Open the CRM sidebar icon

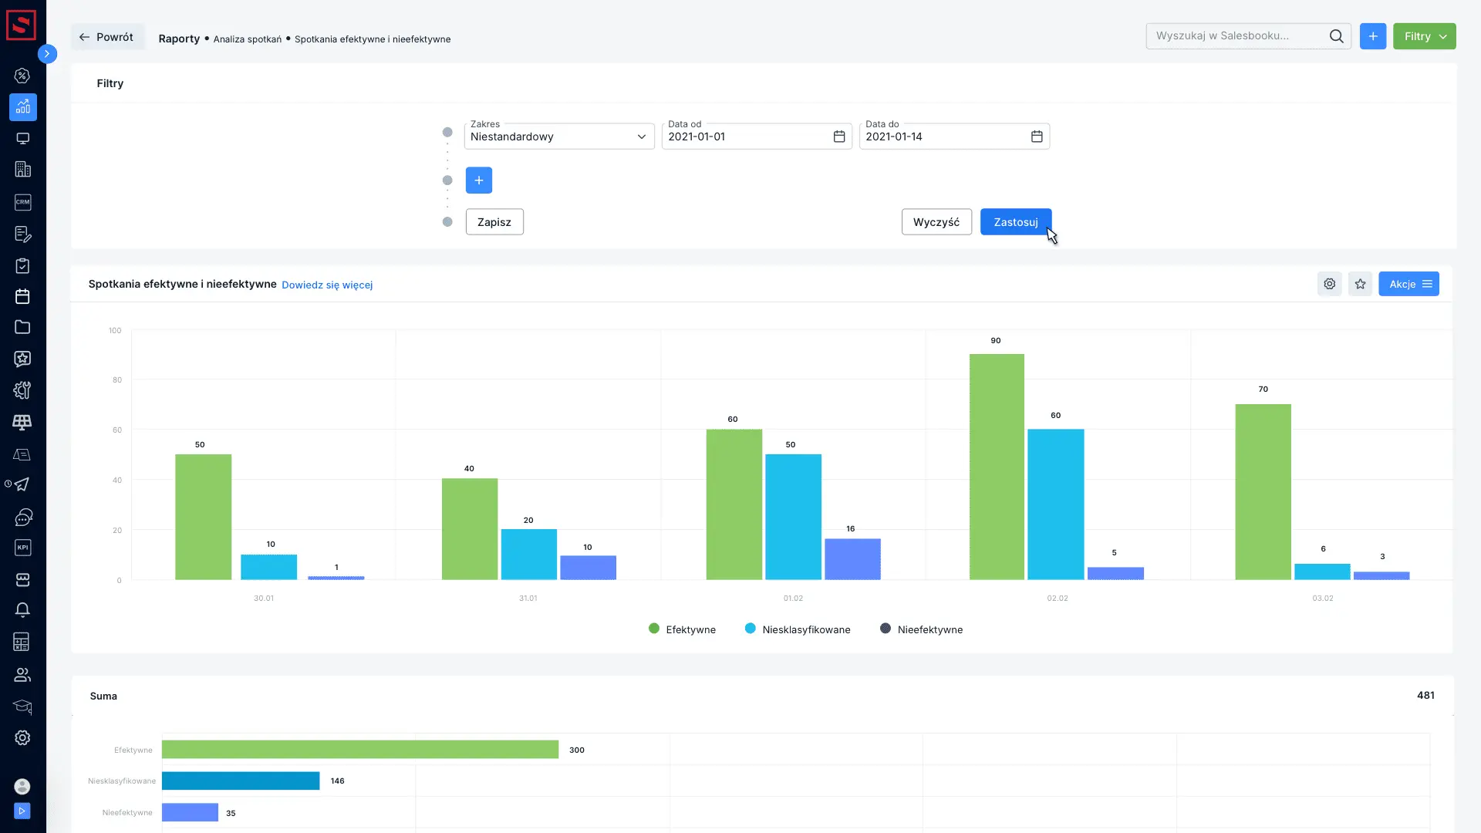pyautogui.click(x=22, y=202)
